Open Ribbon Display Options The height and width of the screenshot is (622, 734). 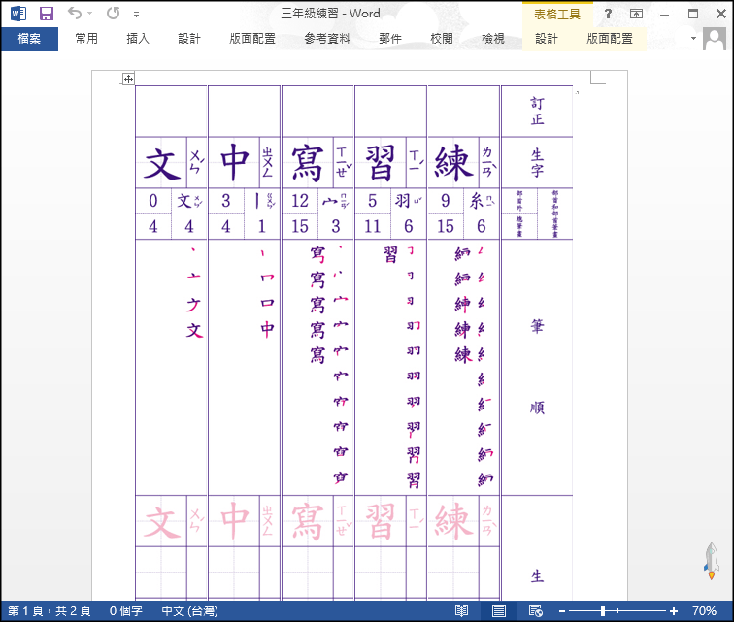(x=636, y=14)
